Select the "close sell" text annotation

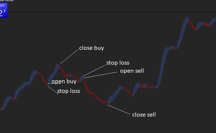(x=144, y=115)
